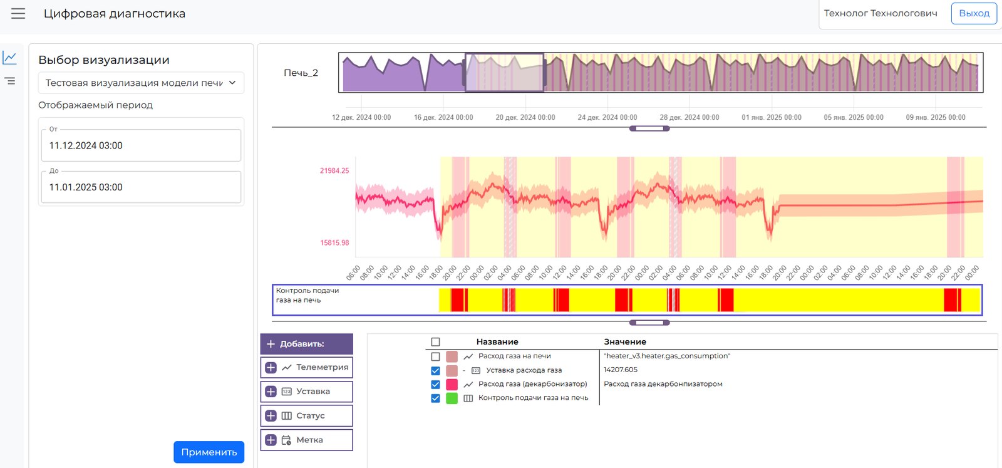Click the resize handle below the overview timeline
This screenshot has width=1002, height=468.
click(649, 128)
